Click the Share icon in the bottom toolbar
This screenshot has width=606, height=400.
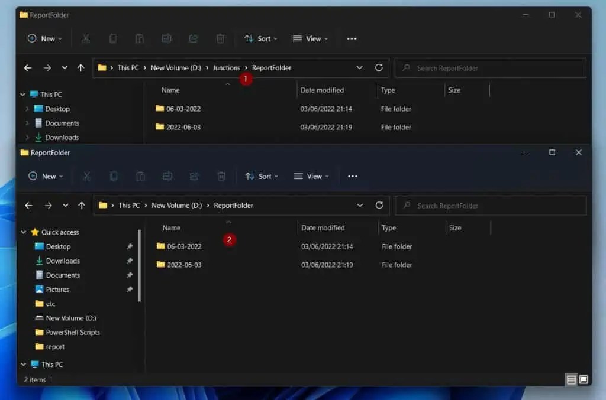[x=193, y=176]
